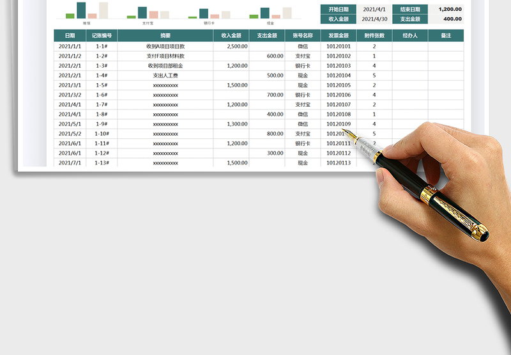Select invoice number 10120105 cell
Screen dimensions: 511x355
point(339,85)
